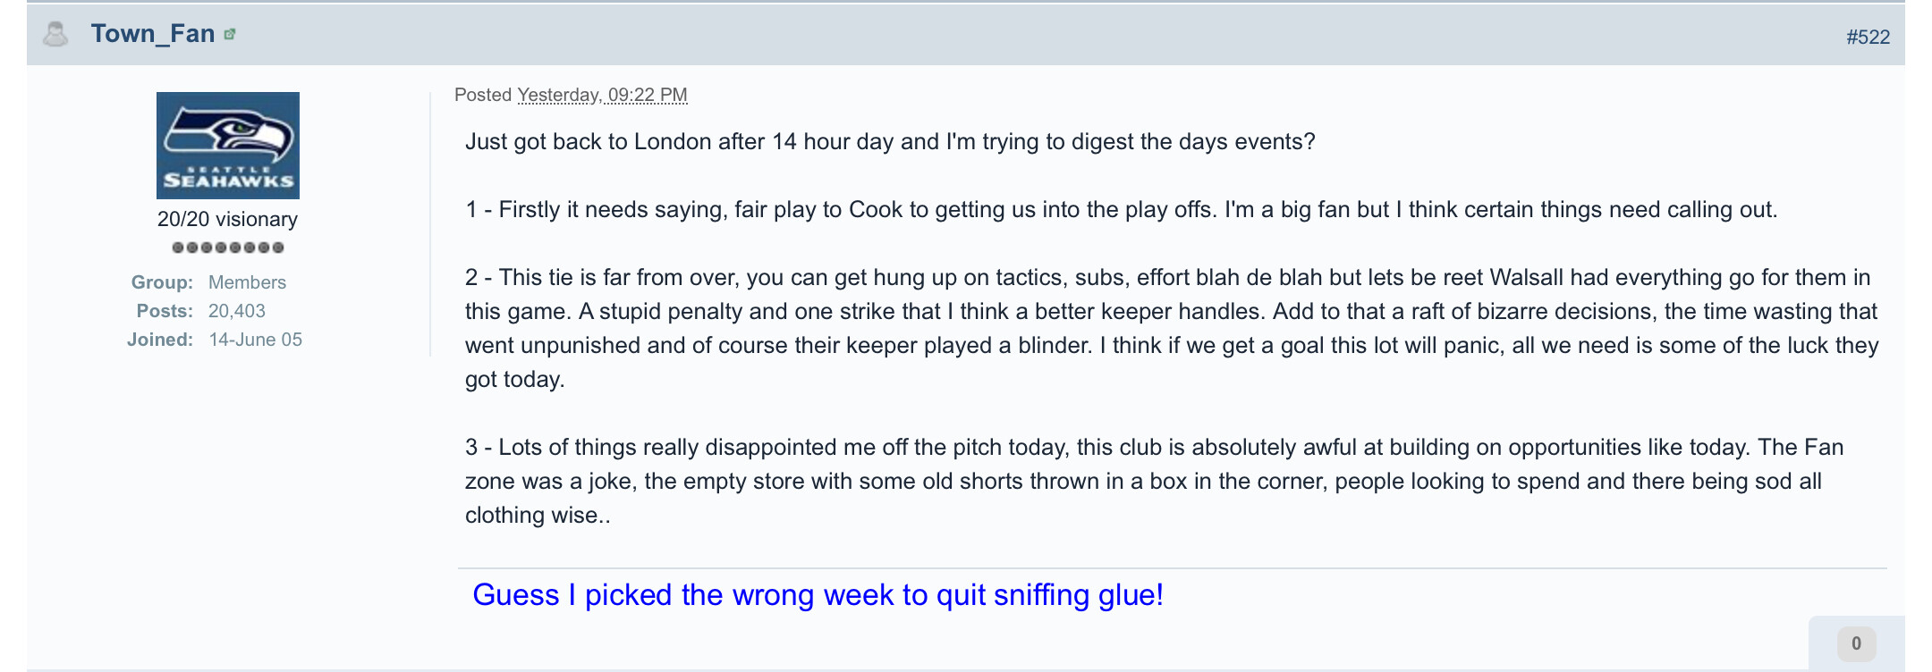The height and width of the screenshot is (672, 1932).
Task: Click the '14-June 05' joined date
Action: (x=255, y=340)
